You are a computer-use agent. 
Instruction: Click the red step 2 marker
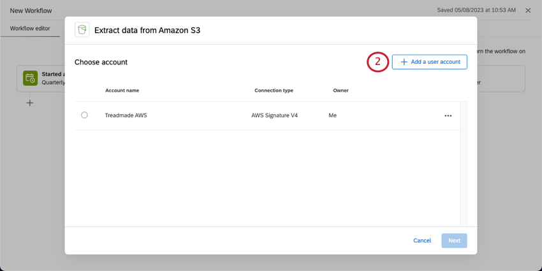pyautogui.click(x=377, y=62)
